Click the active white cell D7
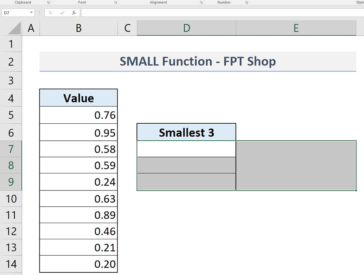 point(187,149)
